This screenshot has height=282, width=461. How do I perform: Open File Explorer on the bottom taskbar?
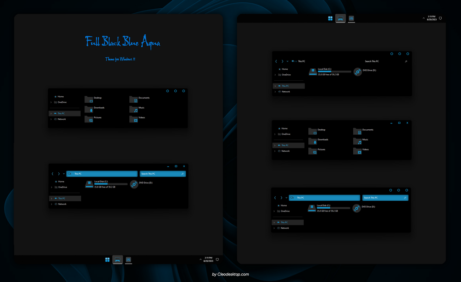tap(117, 260)
